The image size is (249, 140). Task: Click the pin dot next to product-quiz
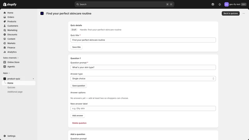33,79
